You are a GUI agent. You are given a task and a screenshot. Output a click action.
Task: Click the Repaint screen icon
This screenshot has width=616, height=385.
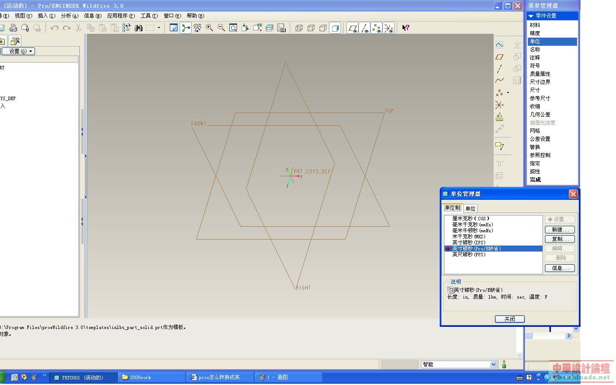pos(174,28)
